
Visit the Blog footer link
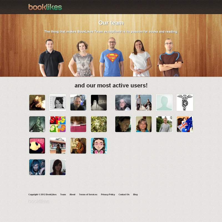[x=135, y=195]
